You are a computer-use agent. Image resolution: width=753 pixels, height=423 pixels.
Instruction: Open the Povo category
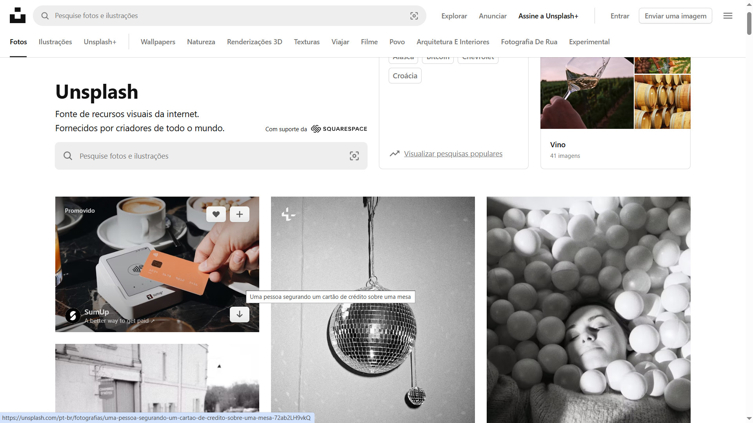(x=397, y=42)
